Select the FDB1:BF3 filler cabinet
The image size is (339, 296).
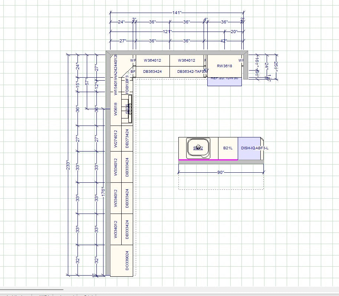(x=127, y=85)
